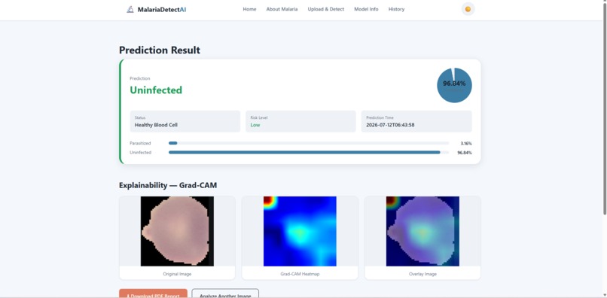Open the Model Info page

(x=366, y=9)
